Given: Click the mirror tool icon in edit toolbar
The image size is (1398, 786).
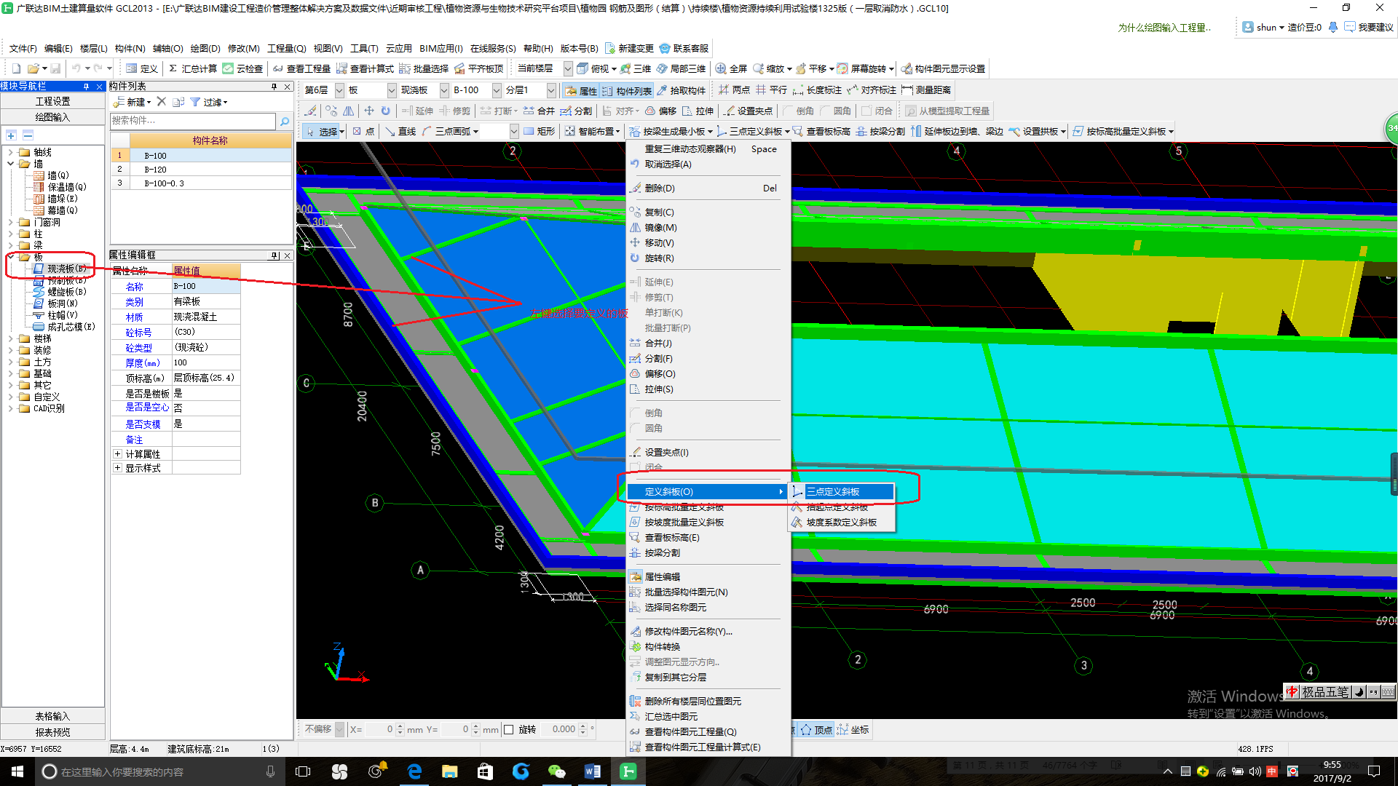Looking at the screenshot, I should click(x=349, y=111).
